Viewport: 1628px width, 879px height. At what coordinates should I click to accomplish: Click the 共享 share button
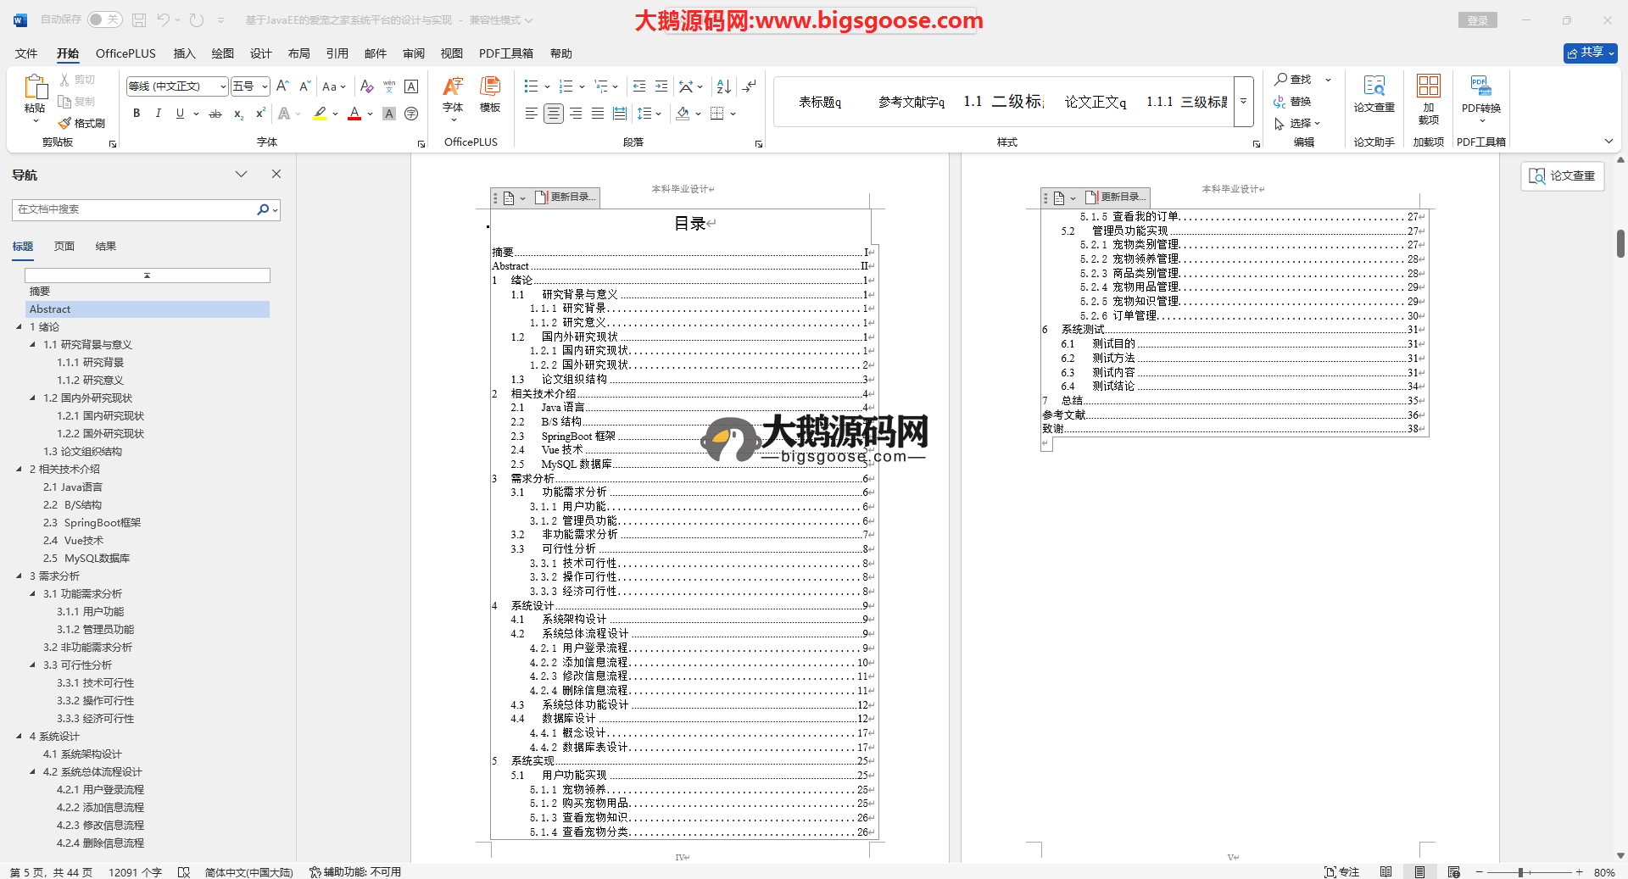pyautogui.click(x=1590, y=53)
